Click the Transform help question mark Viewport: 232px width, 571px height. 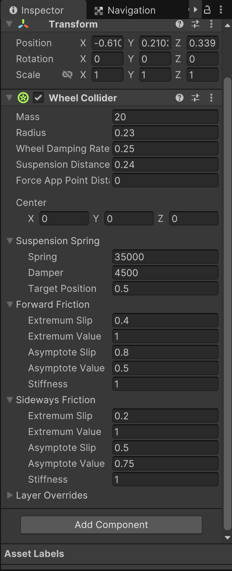click(x=179, y=24)
